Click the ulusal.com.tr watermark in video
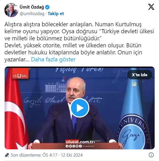Screen dimensions: 159x161 click(x=80, y=142)
